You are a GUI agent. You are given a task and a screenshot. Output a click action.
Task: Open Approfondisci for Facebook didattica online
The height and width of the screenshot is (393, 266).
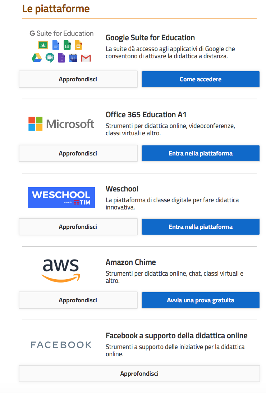[139, 374]
